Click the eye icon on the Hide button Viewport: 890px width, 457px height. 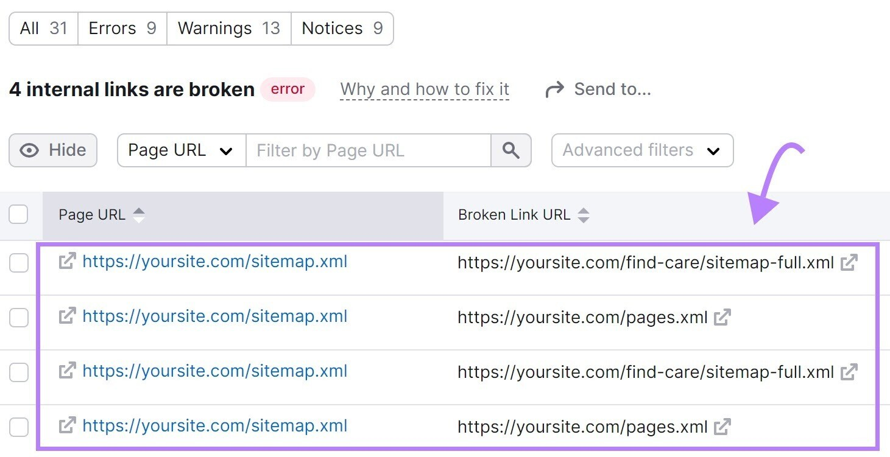[29, 150]
